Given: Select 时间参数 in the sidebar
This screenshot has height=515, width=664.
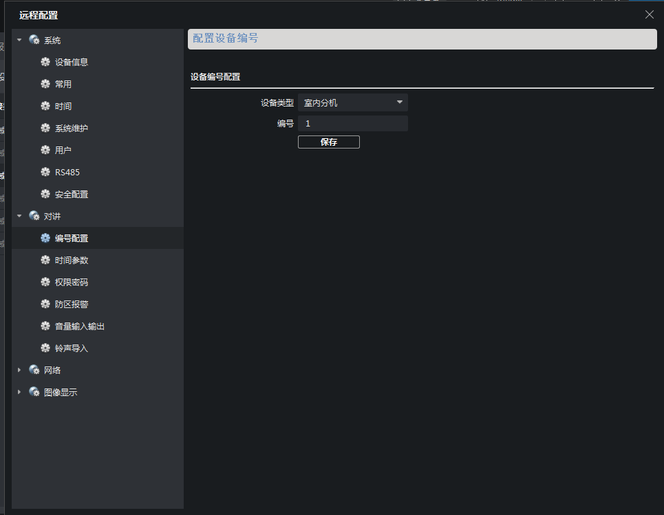Looking at the screenshot, I should pyautogui.click(x=72, y=260).
